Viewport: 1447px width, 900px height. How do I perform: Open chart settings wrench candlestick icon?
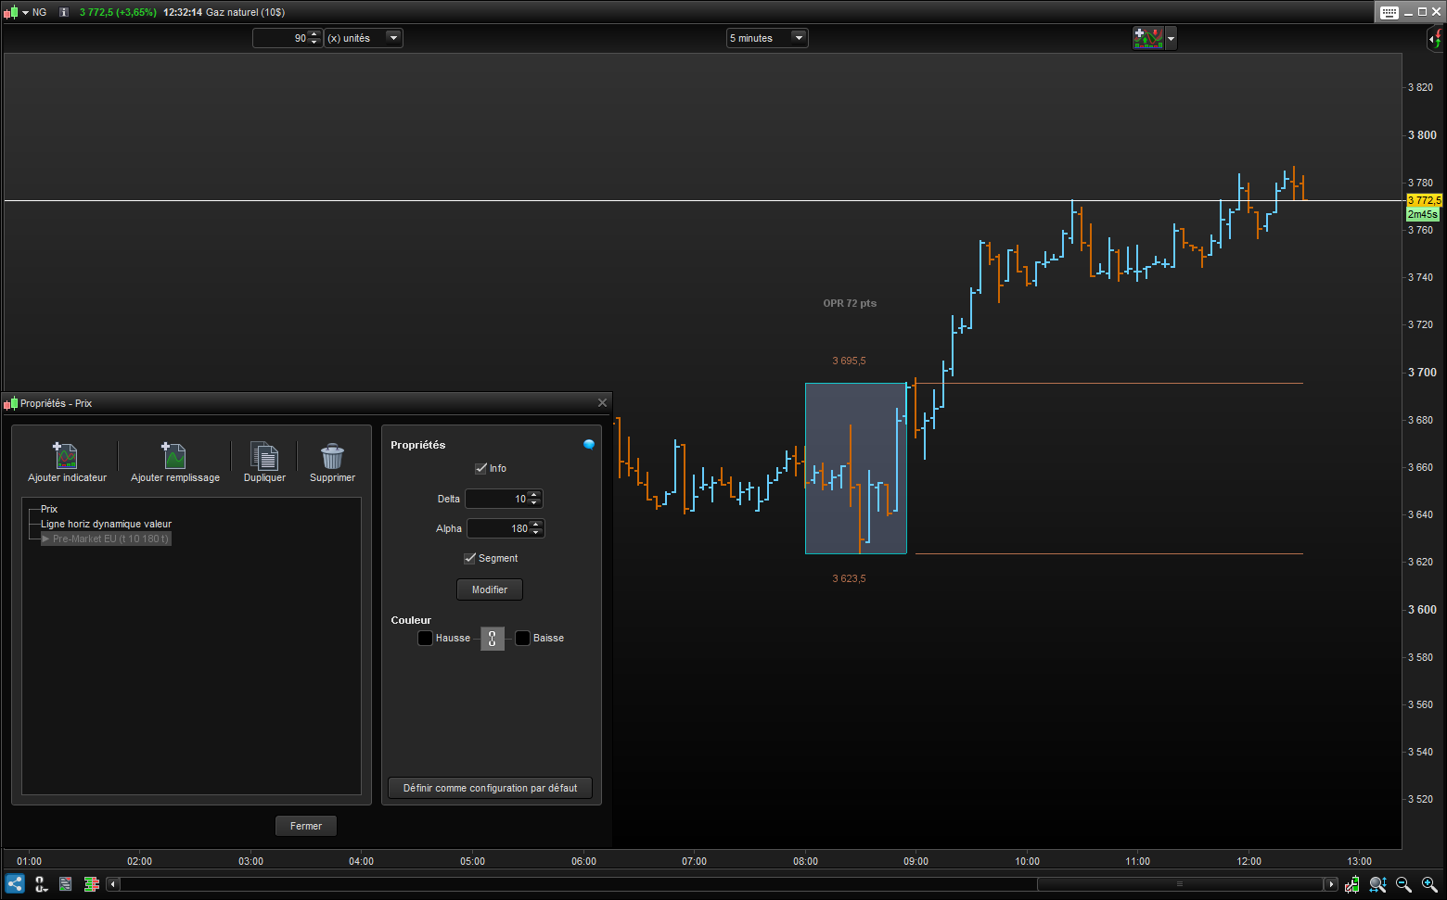1352,884
